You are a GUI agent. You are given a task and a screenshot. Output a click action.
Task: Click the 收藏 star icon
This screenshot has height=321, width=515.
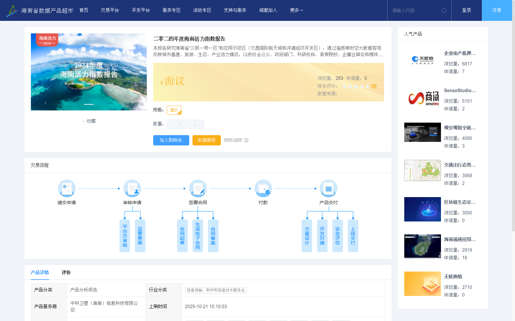click(84, 121)
